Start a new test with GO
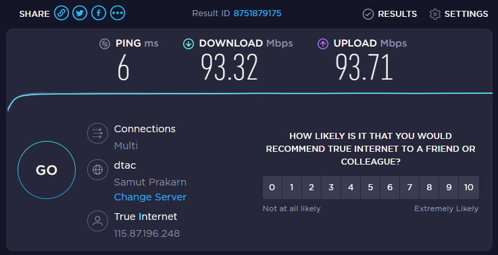The image size is (498, 255). coord(47,170)
